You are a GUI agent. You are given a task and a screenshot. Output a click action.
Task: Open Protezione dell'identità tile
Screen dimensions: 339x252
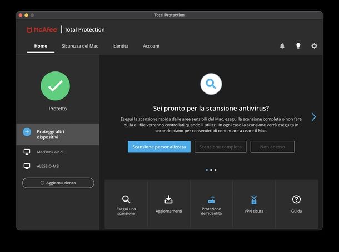[211, 204]
